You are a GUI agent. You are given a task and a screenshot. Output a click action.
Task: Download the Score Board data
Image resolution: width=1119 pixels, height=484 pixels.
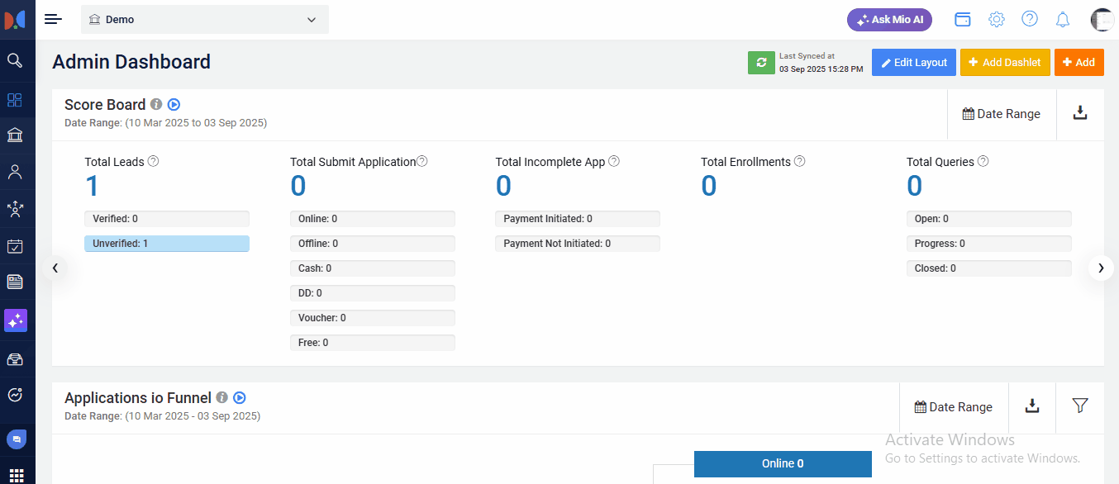pyautogui.click(x=1080, y=113)
